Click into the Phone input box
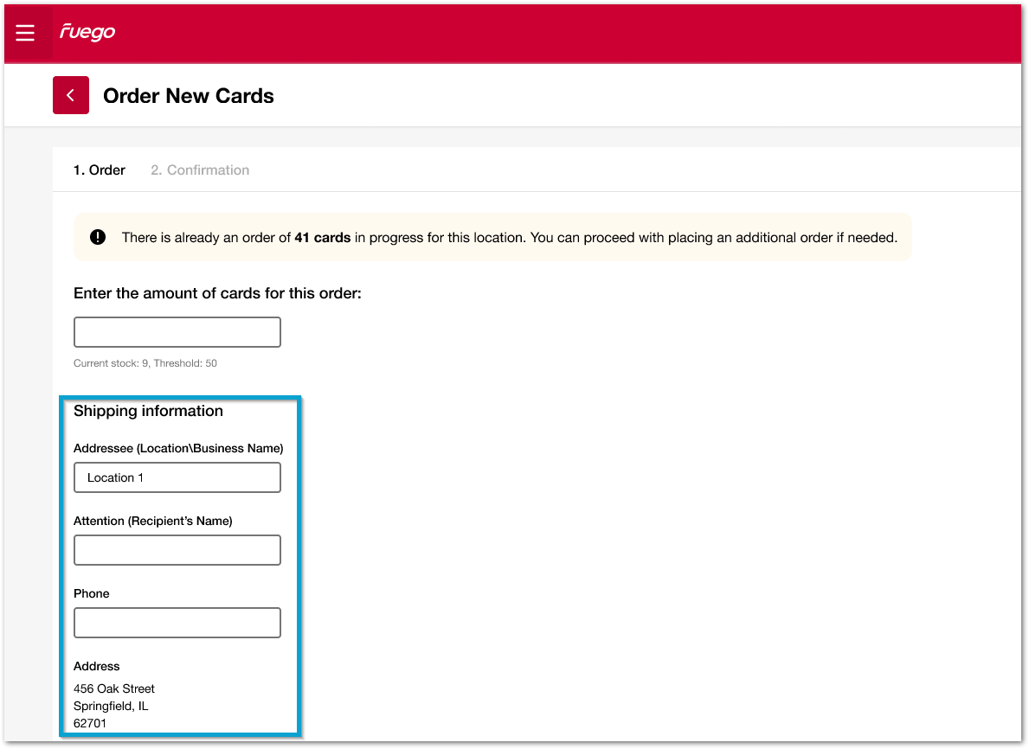The width and height of the screenshot is (1029, 749). (x=177, y=623)
